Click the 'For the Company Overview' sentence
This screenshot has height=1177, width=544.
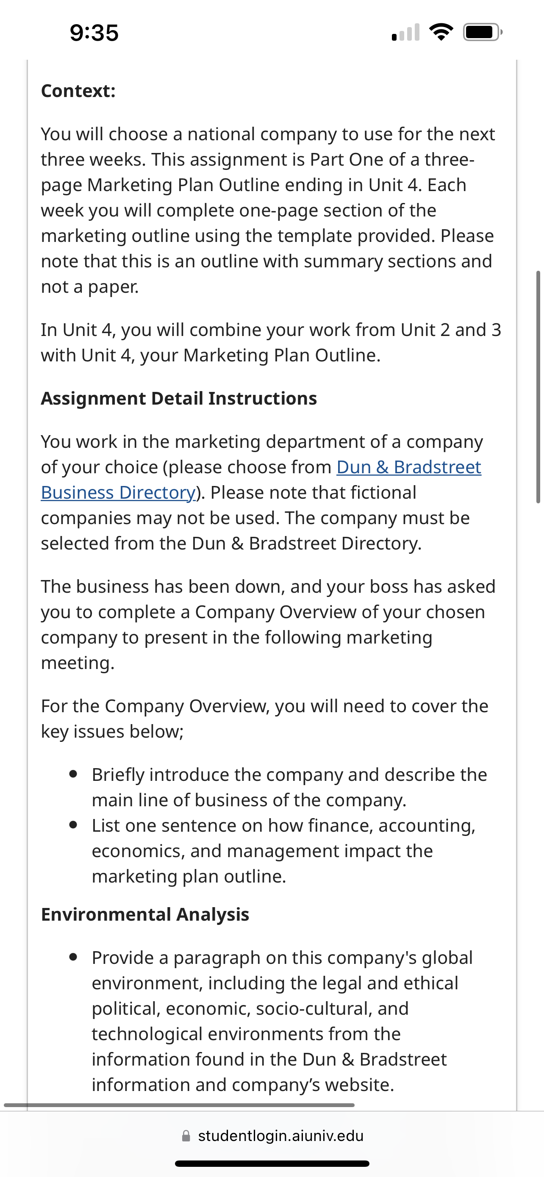[265, 719]
